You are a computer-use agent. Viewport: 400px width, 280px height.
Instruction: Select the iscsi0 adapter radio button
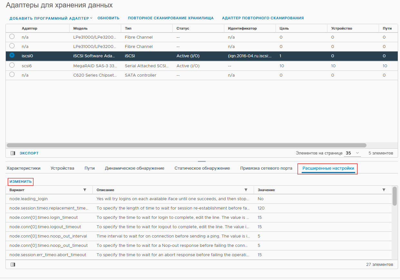pyautogui.click(x=12, y=55)
